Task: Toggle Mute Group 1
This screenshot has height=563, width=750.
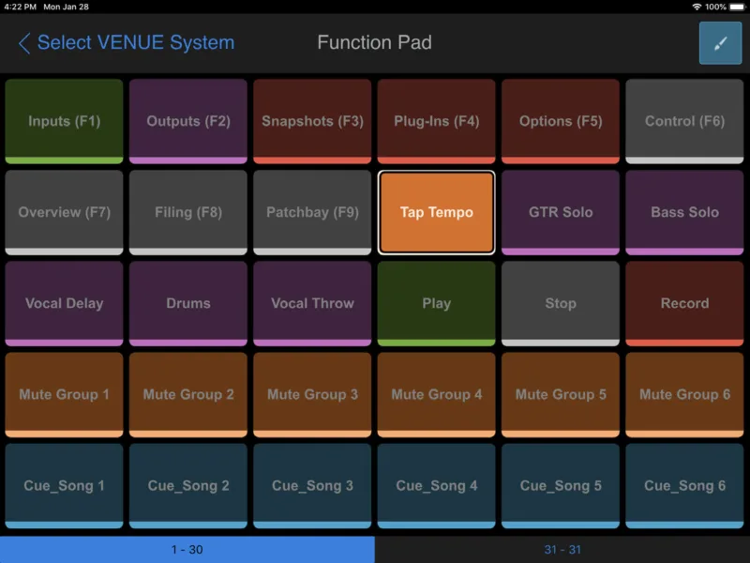Action: pos(64,394)
